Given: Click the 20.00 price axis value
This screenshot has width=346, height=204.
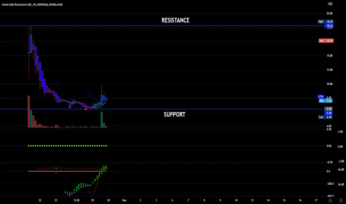Looking at the screenshot, I should coord(329,13).
